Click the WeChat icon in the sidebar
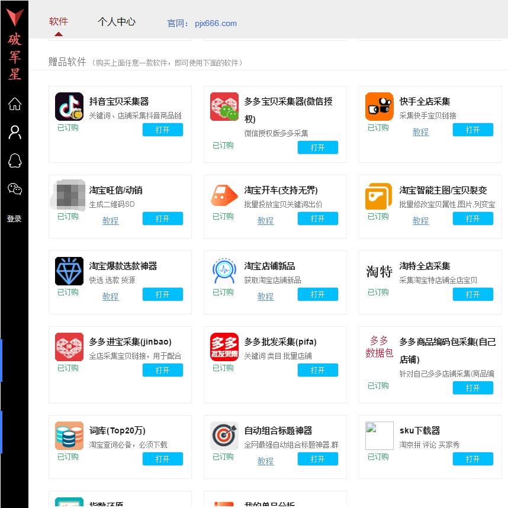Screen dimensions: 508x508 pyautogui.click(x=14, y=189)
